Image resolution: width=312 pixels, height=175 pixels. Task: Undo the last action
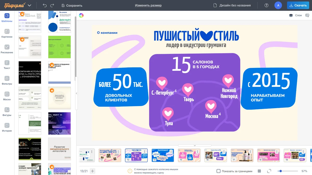pyautogui.click(x=45, y=5)
